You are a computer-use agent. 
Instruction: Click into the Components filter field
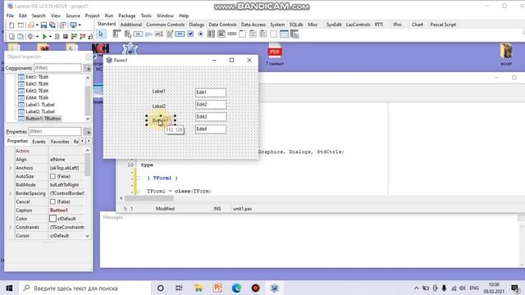point(57,68)
